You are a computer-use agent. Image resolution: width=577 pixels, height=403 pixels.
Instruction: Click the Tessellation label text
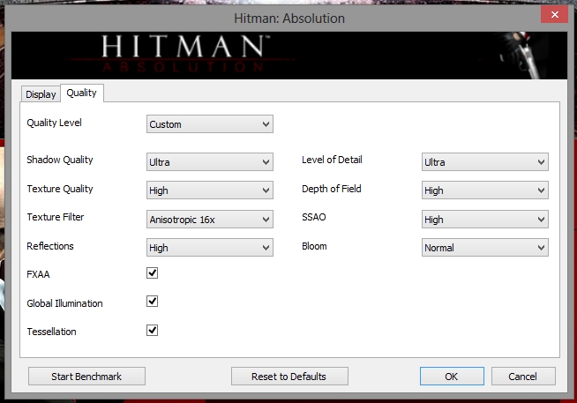[51, 332]
